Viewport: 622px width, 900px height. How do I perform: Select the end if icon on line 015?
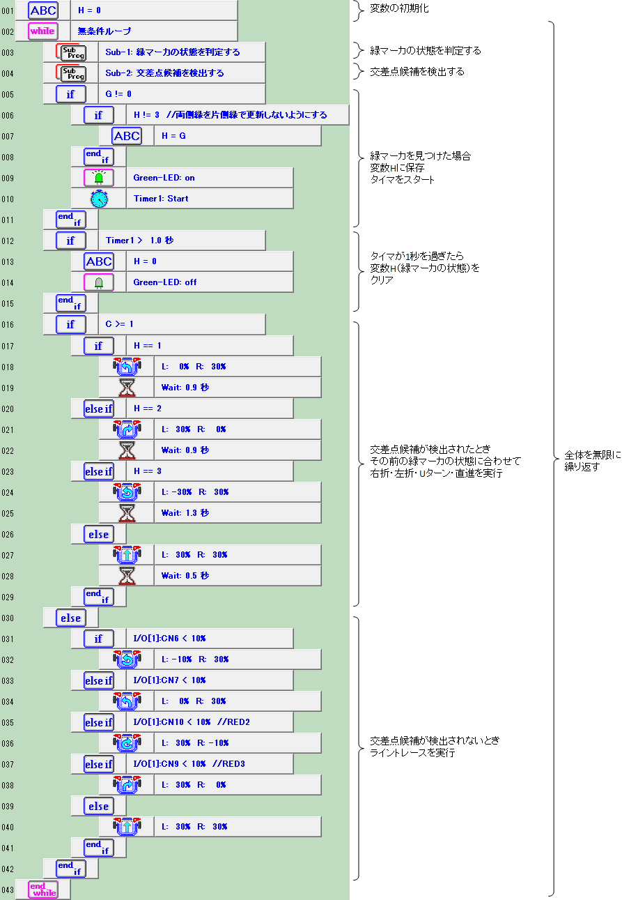(x=70, y=303)
